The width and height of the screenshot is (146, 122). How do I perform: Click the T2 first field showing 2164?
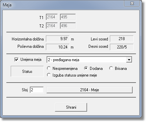tap(52, 26)
